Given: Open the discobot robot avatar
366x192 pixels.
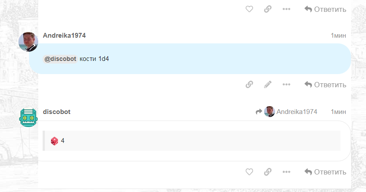Looking at the screenshot, I should tap(28, 117).
